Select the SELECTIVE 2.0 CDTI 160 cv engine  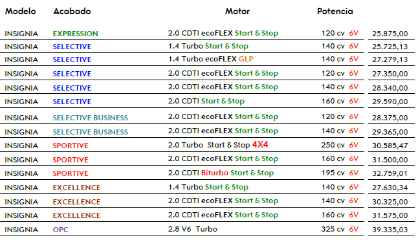pos(206,101)
